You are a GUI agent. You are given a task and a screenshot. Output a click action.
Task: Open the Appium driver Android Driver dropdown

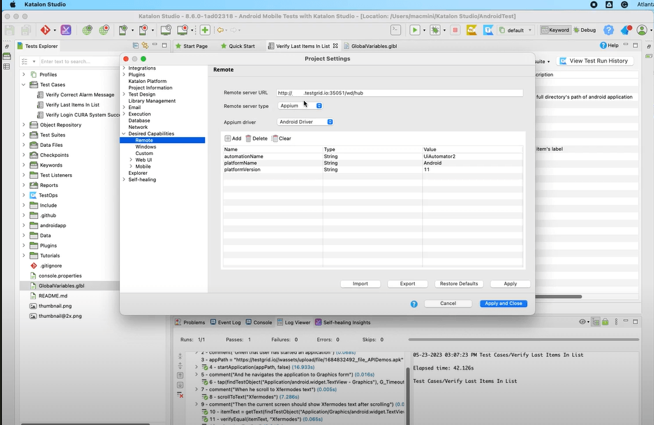(x=306, y=122)
